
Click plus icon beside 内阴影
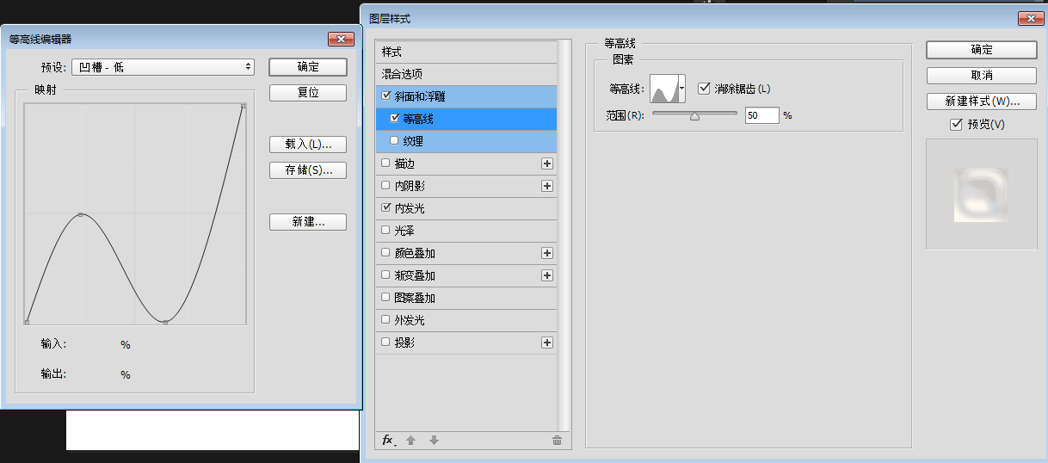(x=546, y=186)
